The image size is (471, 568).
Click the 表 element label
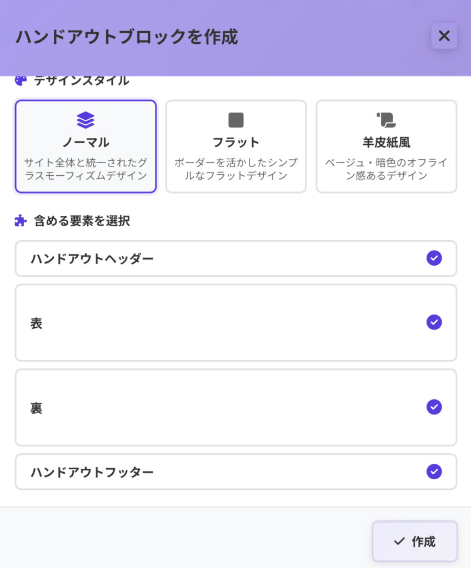click(x=37, y=323)
